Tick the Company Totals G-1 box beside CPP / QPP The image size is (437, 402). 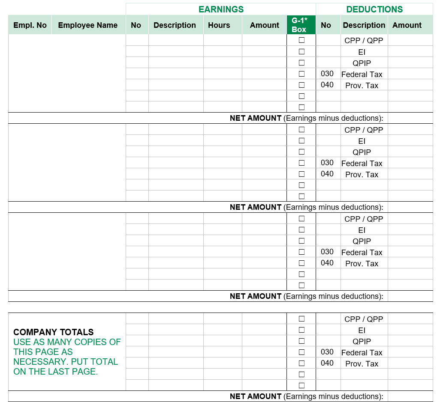[301, 319]
